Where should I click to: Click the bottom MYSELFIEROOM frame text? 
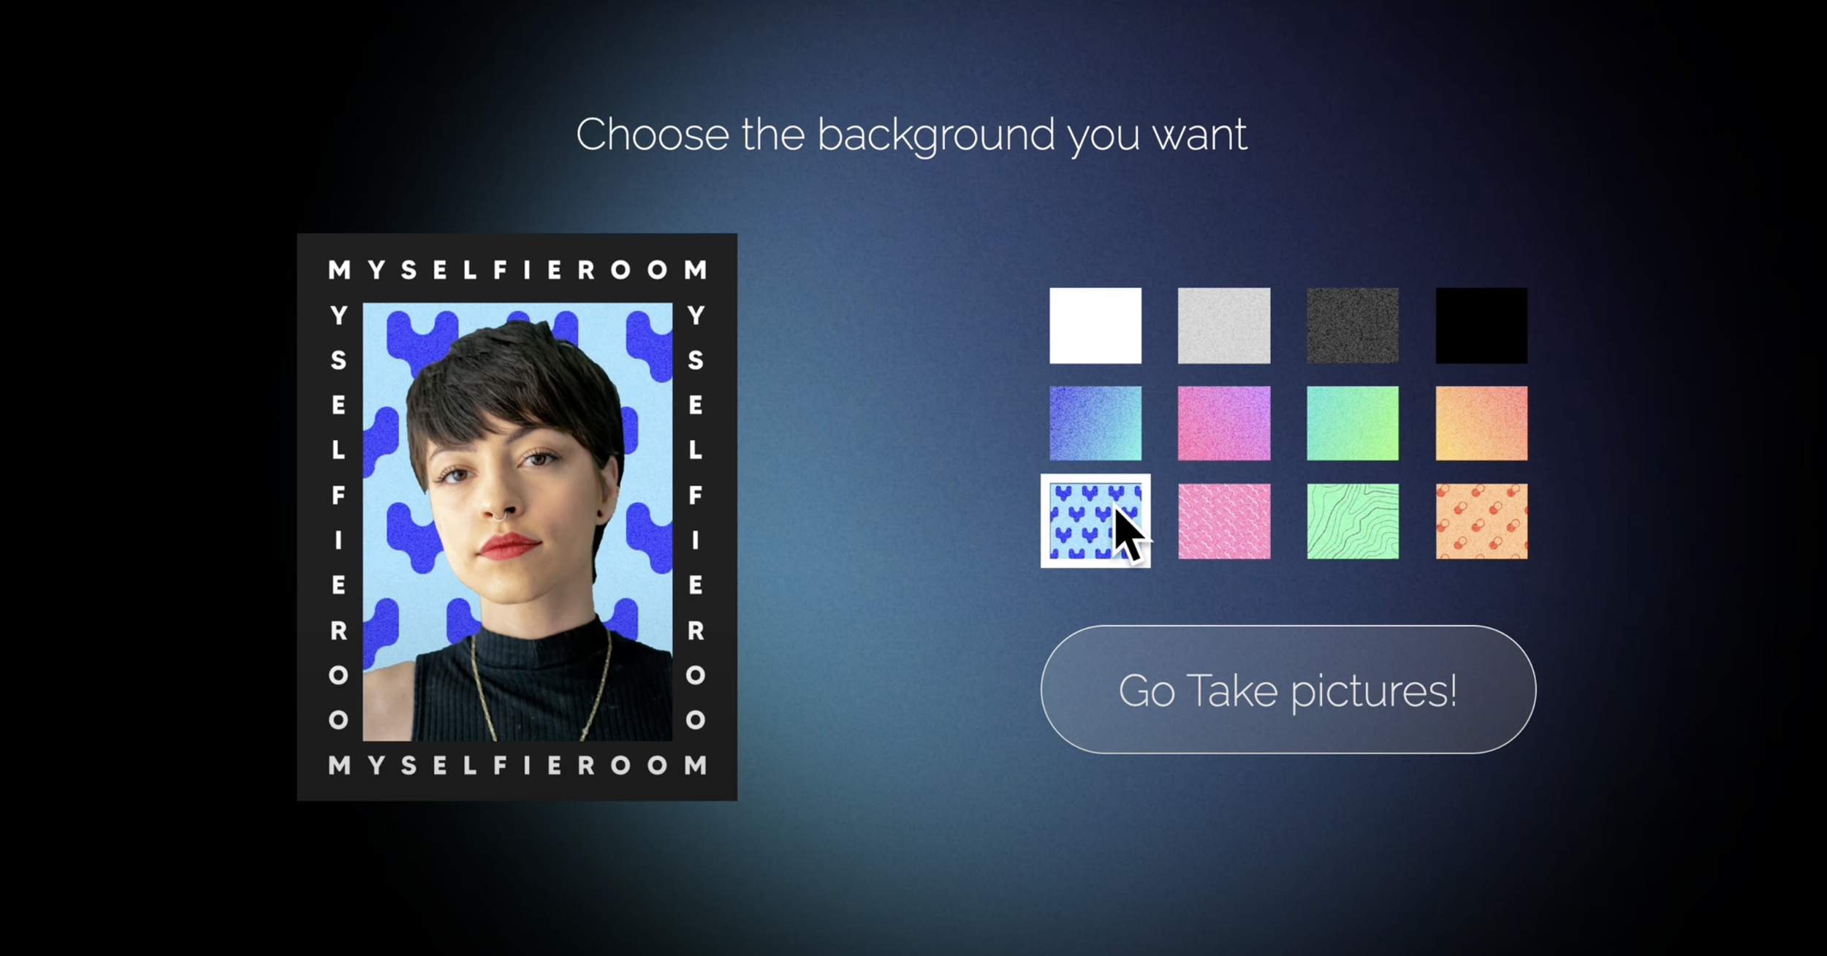pyautogui.click(x=517, y=765)
